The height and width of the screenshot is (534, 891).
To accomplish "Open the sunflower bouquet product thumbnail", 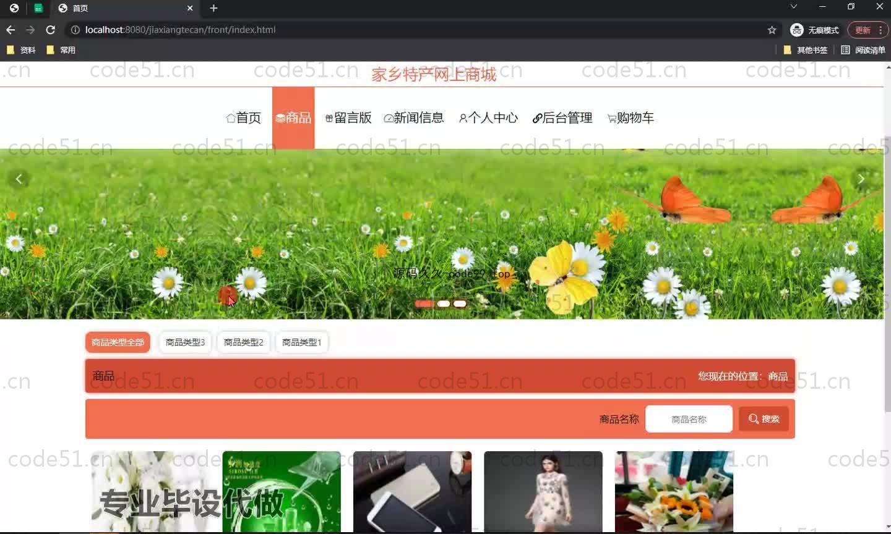I will pos(674,491).
